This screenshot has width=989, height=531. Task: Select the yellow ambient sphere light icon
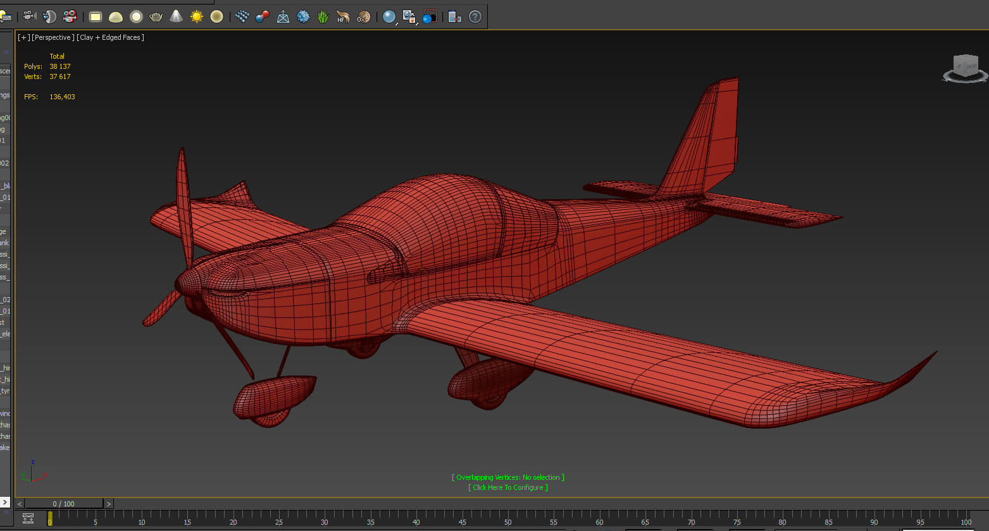pos(217,16)
